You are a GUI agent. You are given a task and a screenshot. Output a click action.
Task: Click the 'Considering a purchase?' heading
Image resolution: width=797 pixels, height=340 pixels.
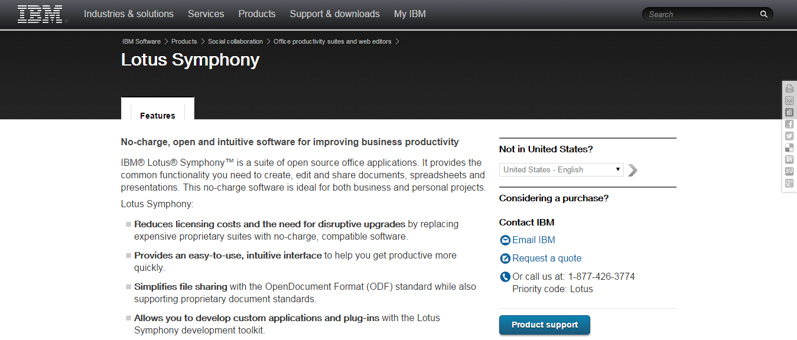[x=554, y=198]
